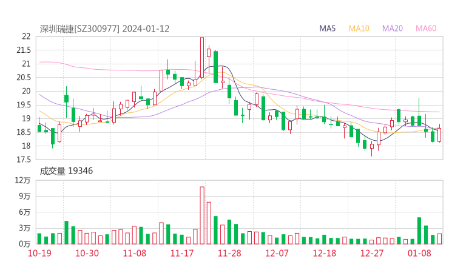449x267 pixels.
Task: Click the 12万 volume axis label
Action: point(22,180)
